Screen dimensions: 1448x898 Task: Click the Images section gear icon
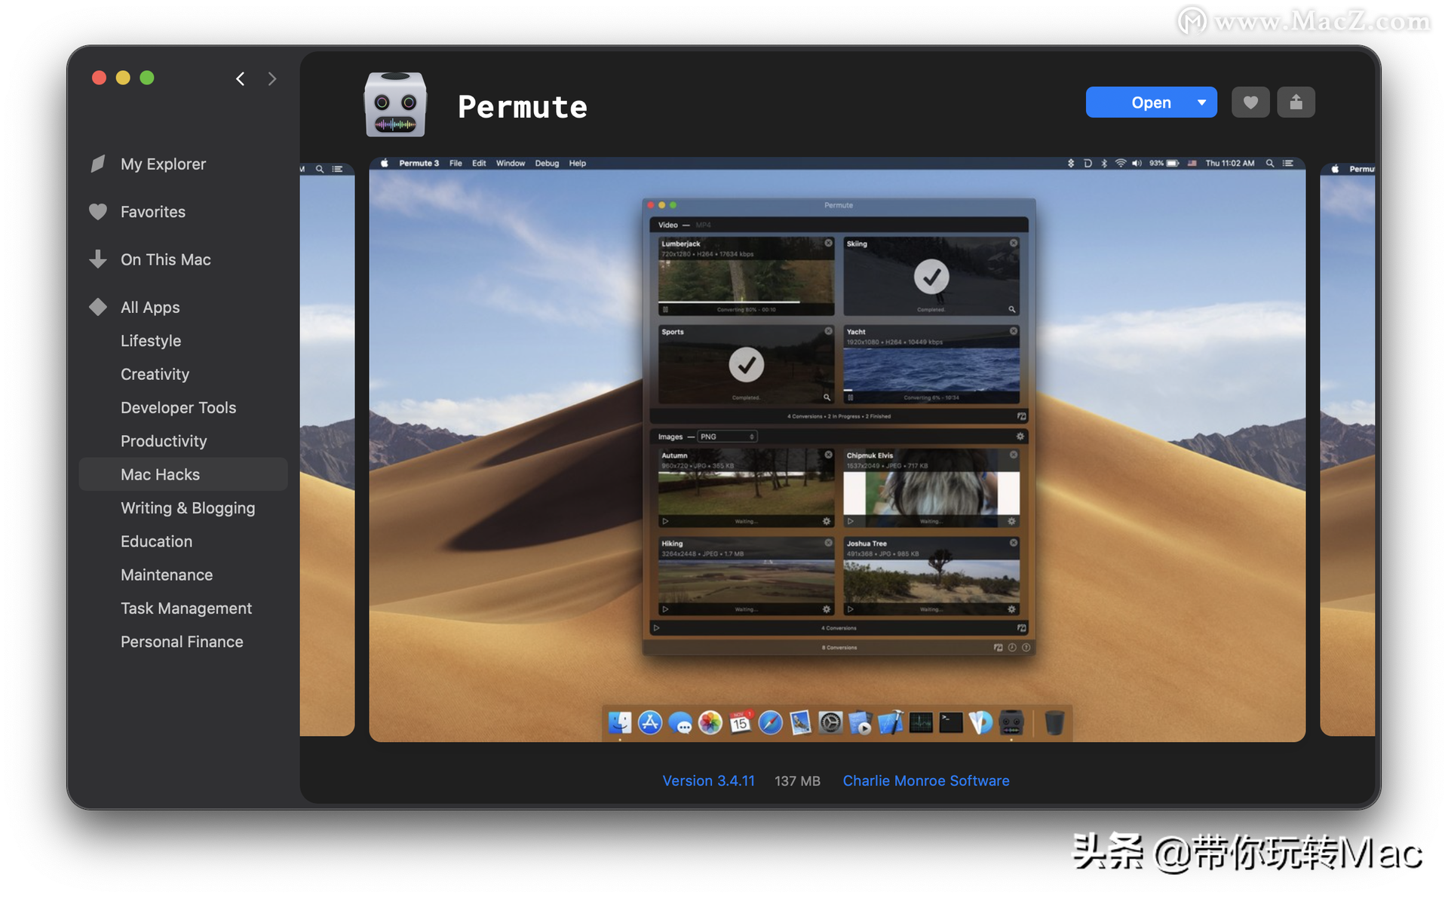pyautogui.click(x=1020, y=437)
